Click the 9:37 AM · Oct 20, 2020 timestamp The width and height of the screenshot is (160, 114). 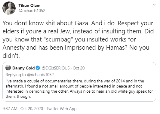[x=23, y=109]
